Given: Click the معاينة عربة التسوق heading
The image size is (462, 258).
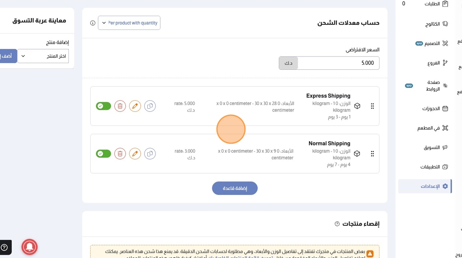Looking at the screenshot, I should tap(39, 20).
